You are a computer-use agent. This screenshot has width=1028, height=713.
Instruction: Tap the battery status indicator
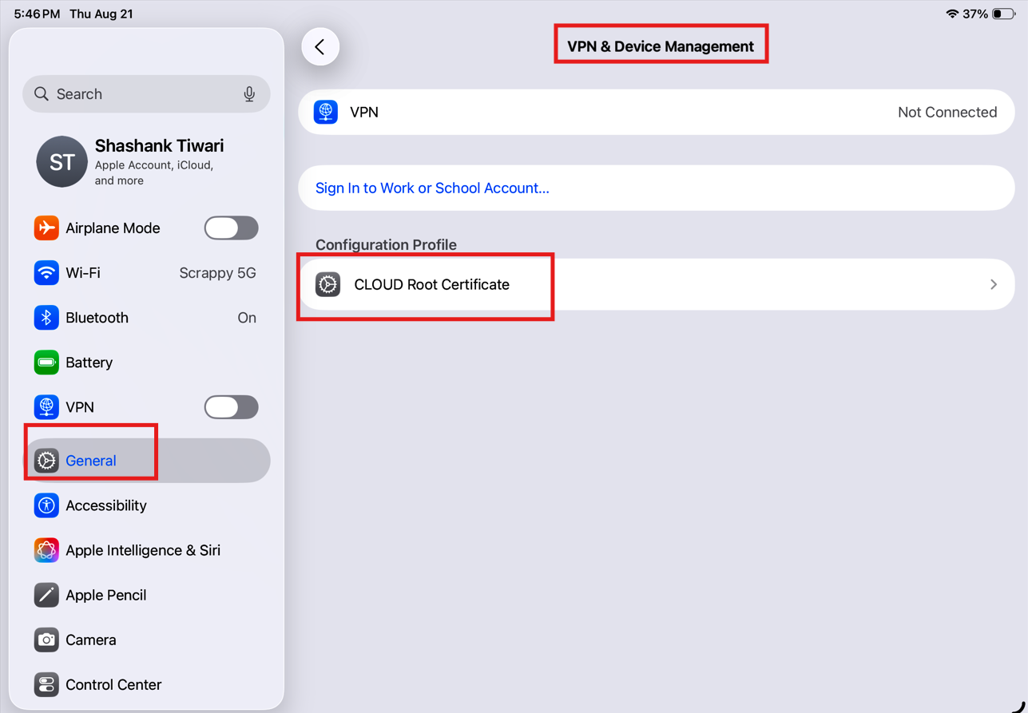[x=1004, y=14]
